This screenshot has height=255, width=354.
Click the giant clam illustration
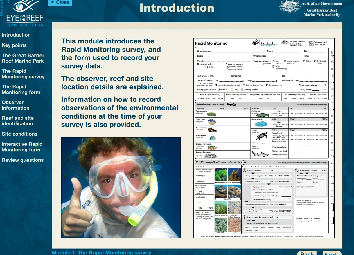pos(211,122)
